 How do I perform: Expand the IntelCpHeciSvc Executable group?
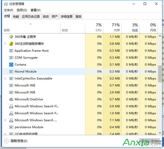coord(5,78)
